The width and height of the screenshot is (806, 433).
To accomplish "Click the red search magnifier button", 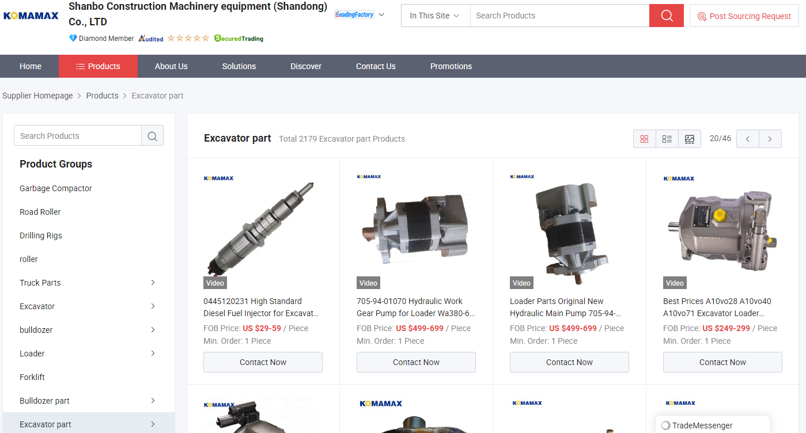I will click(x=666, y=16).
